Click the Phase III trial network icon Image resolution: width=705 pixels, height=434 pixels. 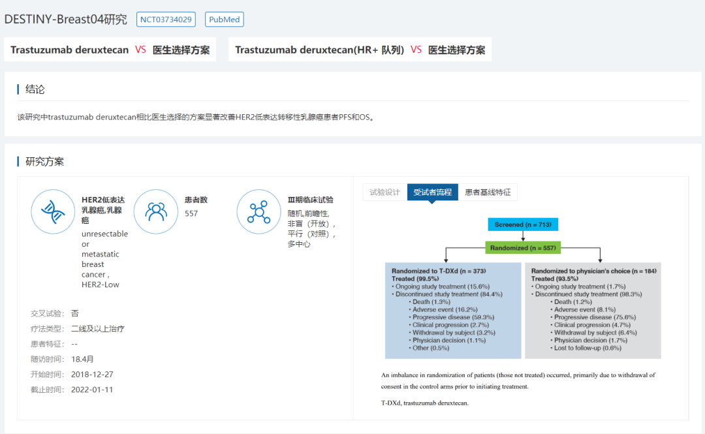[258, 211]
